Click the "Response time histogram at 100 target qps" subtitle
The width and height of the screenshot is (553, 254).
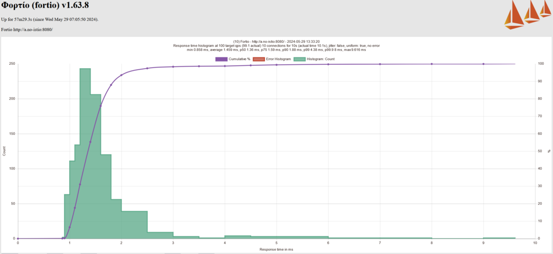point(276,46)
